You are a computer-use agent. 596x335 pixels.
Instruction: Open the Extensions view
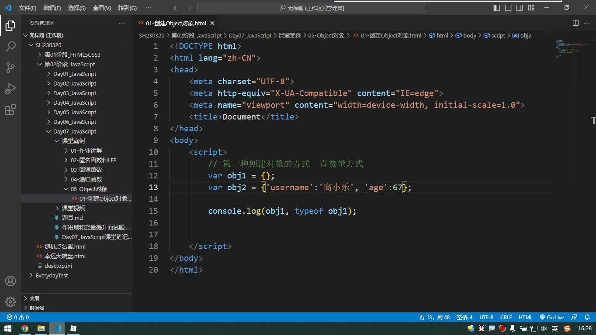(x=10, y=109)
